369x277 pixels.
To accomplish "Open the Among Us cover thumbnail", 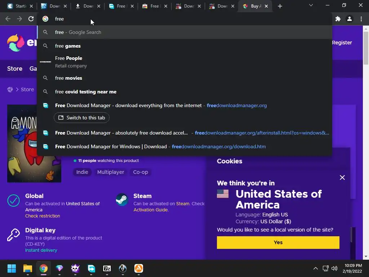I will tap(34, 144).
